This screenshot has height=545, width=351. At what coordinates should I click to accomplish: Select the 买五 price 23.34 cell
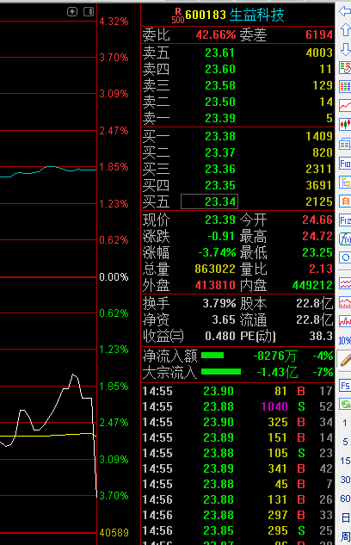209,201
